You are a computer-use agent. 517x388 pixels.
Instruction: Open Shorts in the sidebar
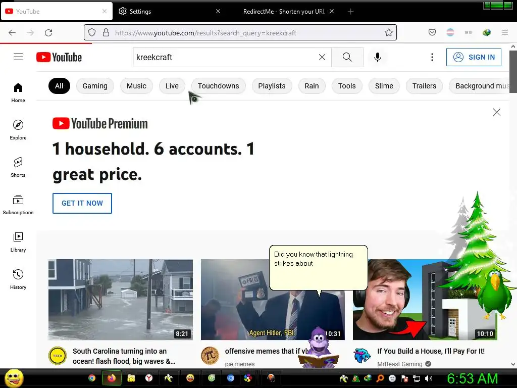point(18,167)
